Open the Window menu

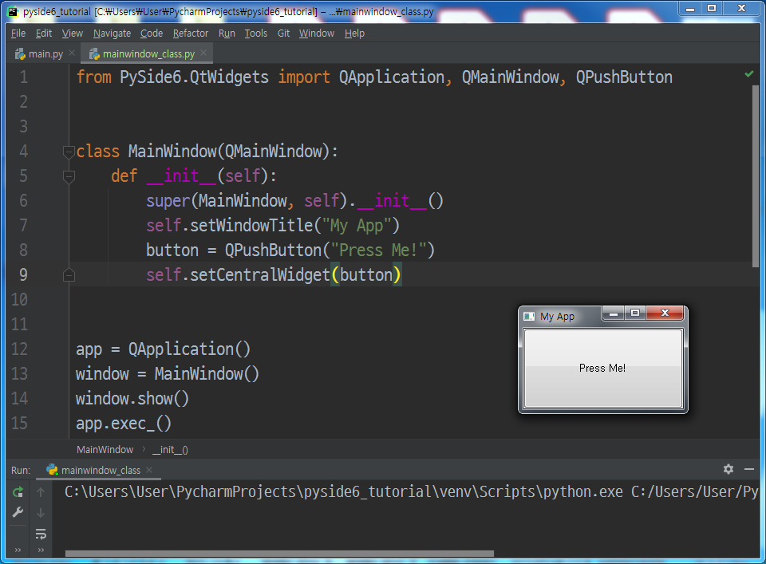[x=317, y=34]
